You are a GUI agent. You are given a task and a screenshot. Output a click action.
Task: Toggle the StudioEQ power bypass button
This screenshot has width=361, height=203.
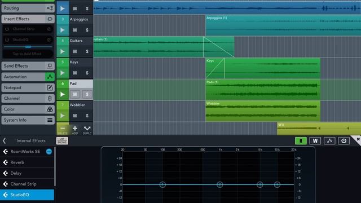click(x=344, y=141)
